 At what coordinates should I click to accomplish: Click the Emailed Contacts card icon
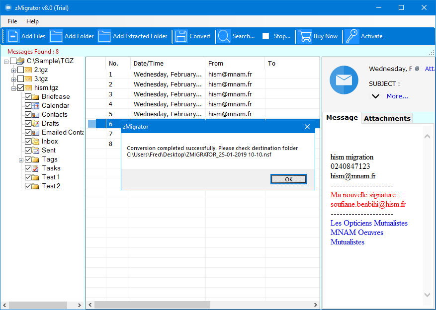click(35, 133)
